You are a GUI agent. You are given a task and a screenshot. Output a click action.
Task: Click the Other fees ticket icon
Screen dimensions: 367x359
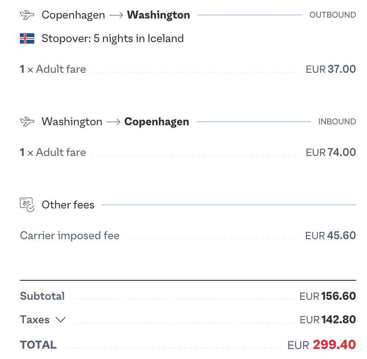[x=27, y=205]
